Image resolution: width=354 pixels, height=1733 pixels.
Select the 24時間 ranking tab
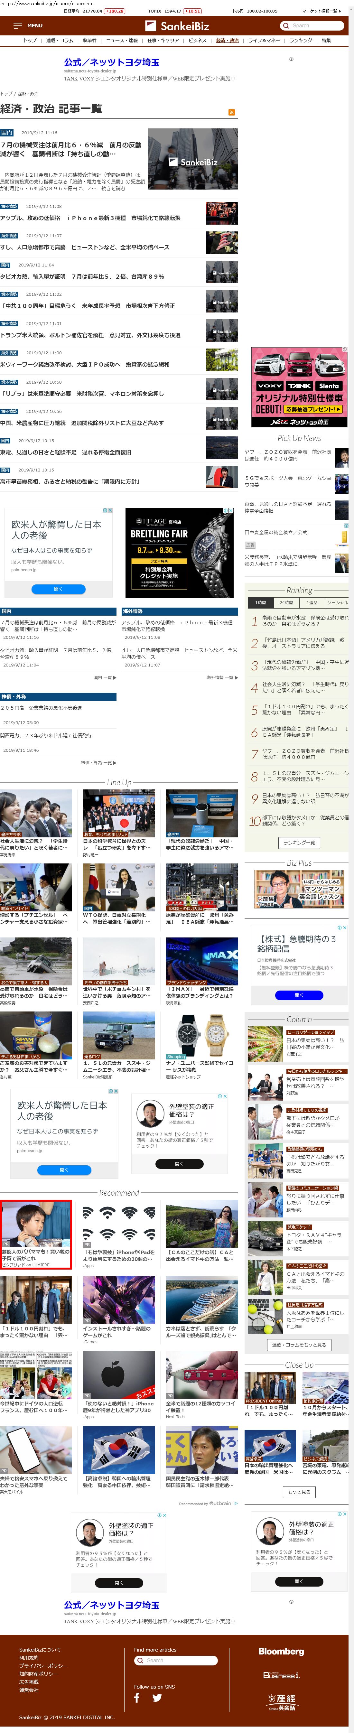tap(286, 602)
